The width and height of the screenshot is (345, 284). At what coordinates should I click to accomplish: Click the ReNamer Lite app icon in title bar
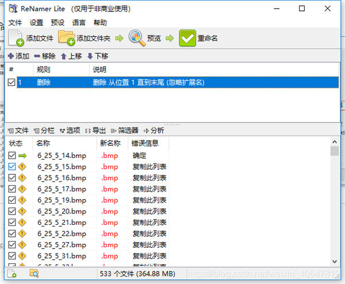click(13, 9)
